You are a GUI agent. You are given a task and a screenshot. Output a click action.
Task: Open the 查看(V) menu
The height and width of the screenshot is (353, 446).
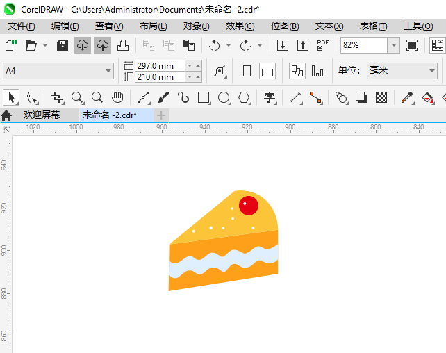(x=109, y=26)
